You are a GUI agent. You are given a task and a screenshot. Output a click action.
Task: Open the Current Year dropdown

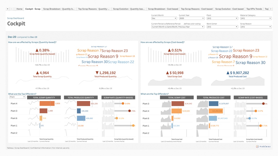(x=192, y=18)
